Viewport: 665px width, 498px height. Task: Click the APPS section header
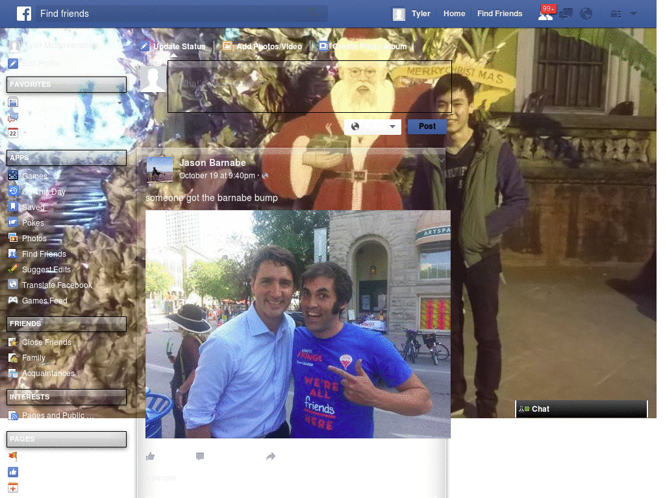(67, 158)
